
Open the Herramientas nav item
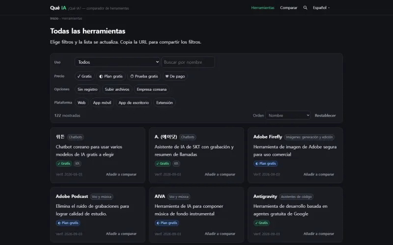[x=263, y=8]
